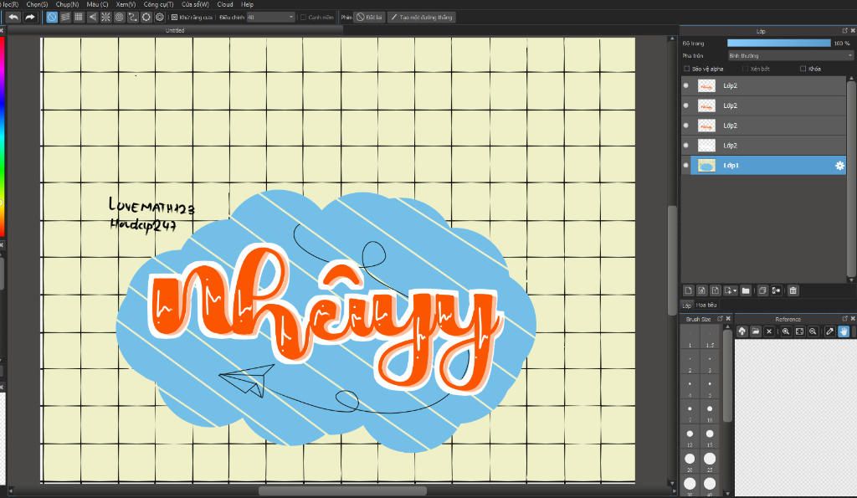Enable Khóa layer lock checkbox
Viewport: 857px width, 498px height.
(x=803, y=69)
